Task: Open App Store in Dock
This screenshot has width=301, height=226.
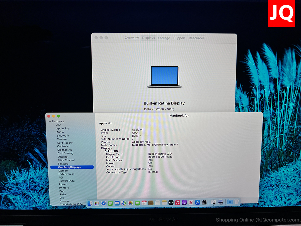Action: [198, 202]
